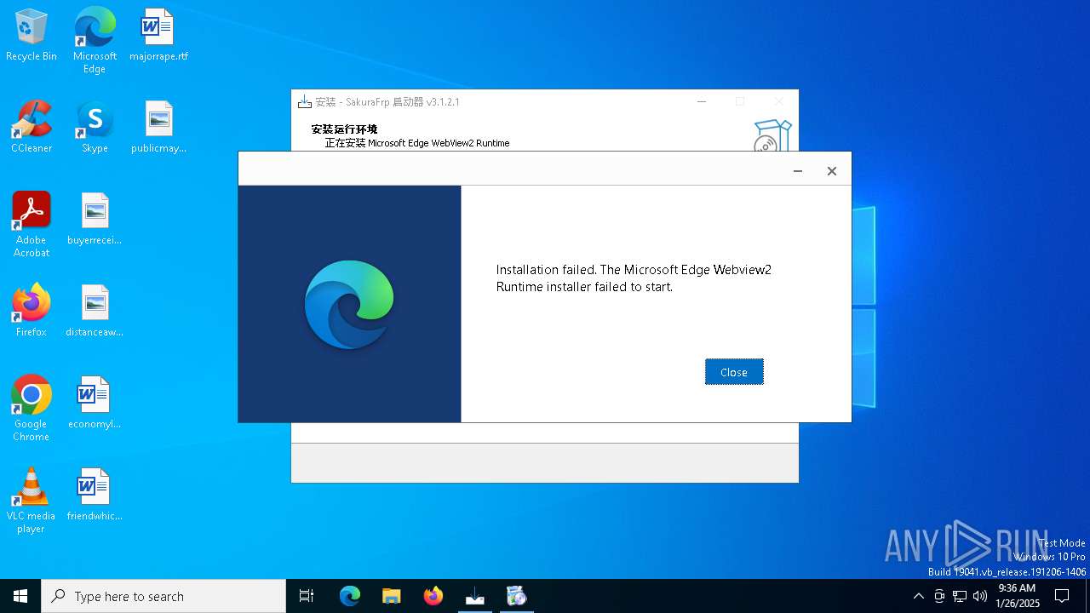This screenshot has height=613, width=1090.
Task: Minimize the Edge WebView2 installer dialog
Action: (x=798, y=171)
